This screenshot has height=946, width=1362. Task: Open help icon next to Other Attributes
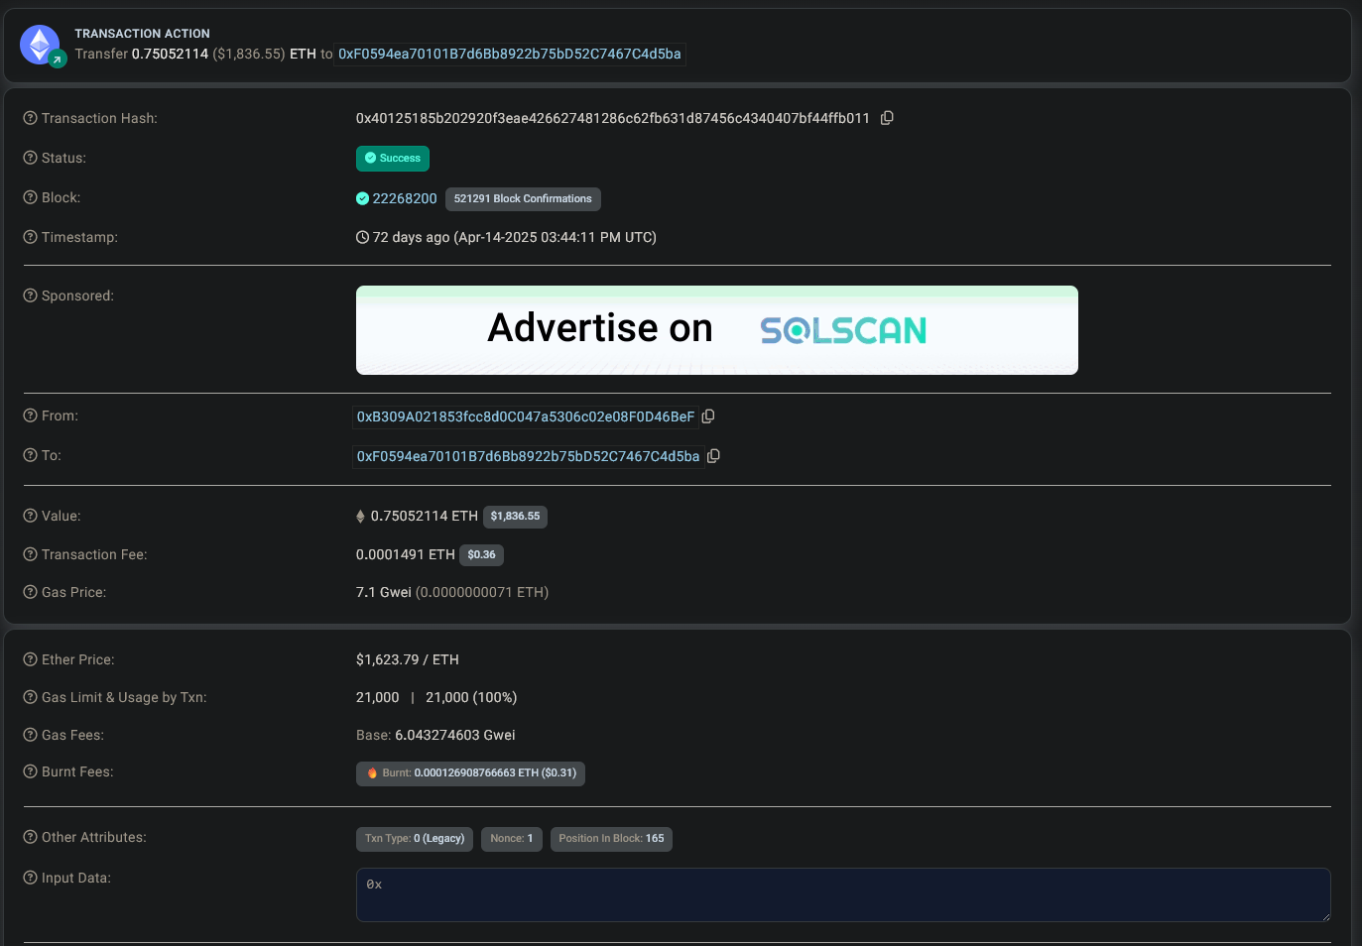click(30, 837)
